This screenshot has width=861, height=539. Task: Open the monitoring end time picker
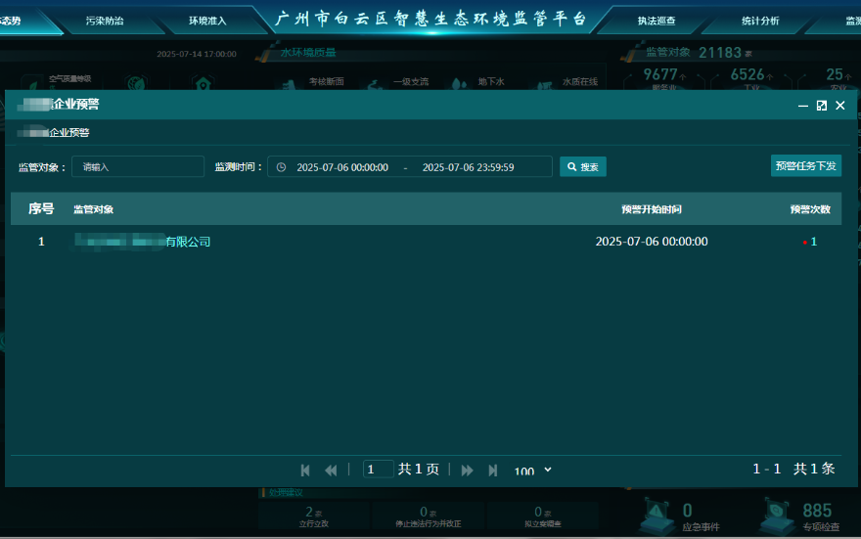[x=468, y=167]
